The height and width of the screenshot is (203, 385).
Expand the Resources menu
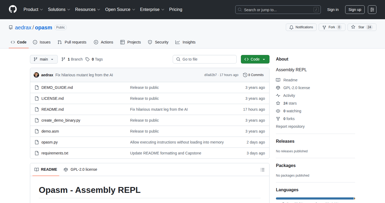click(x=87, y=9)
